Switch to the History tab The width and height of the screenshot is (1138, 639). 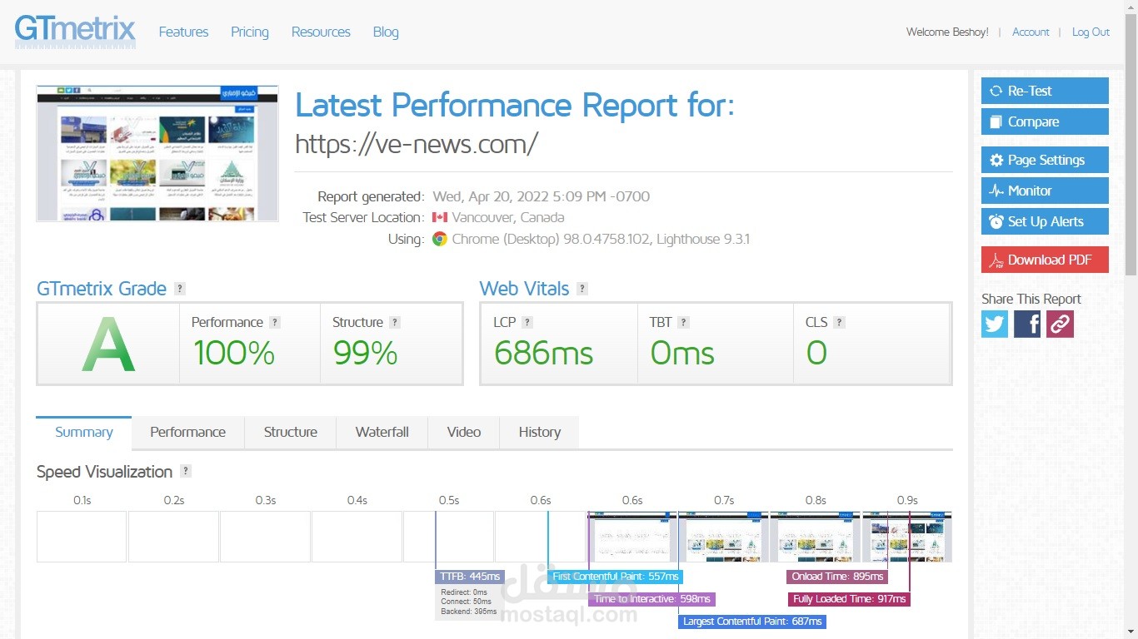tap(540, 432)
